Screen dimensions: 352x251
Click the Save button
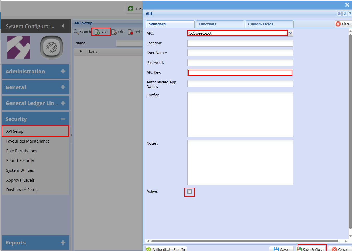click(281, 249)
